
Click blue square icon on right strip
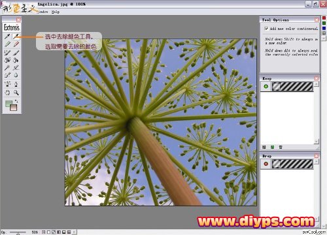pos(324,28)
